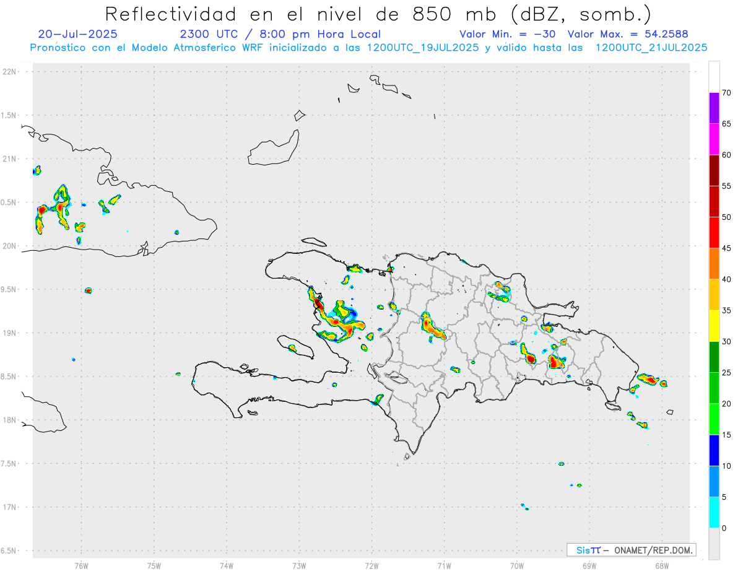Click the '73W' longitude label
The width and height of the screenshot is (743, 574).
(299, 565)
